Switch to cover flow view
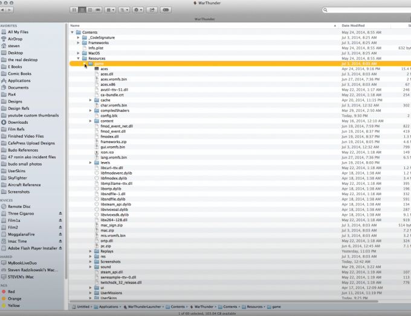The height and width of the screenshot is (316, 411). click(98, 10)
